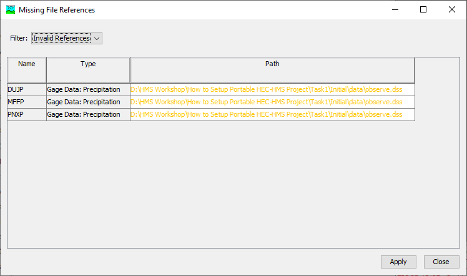
Task: Edit the MFFP observe.dss path cell
Action: (x=272, y=102)
